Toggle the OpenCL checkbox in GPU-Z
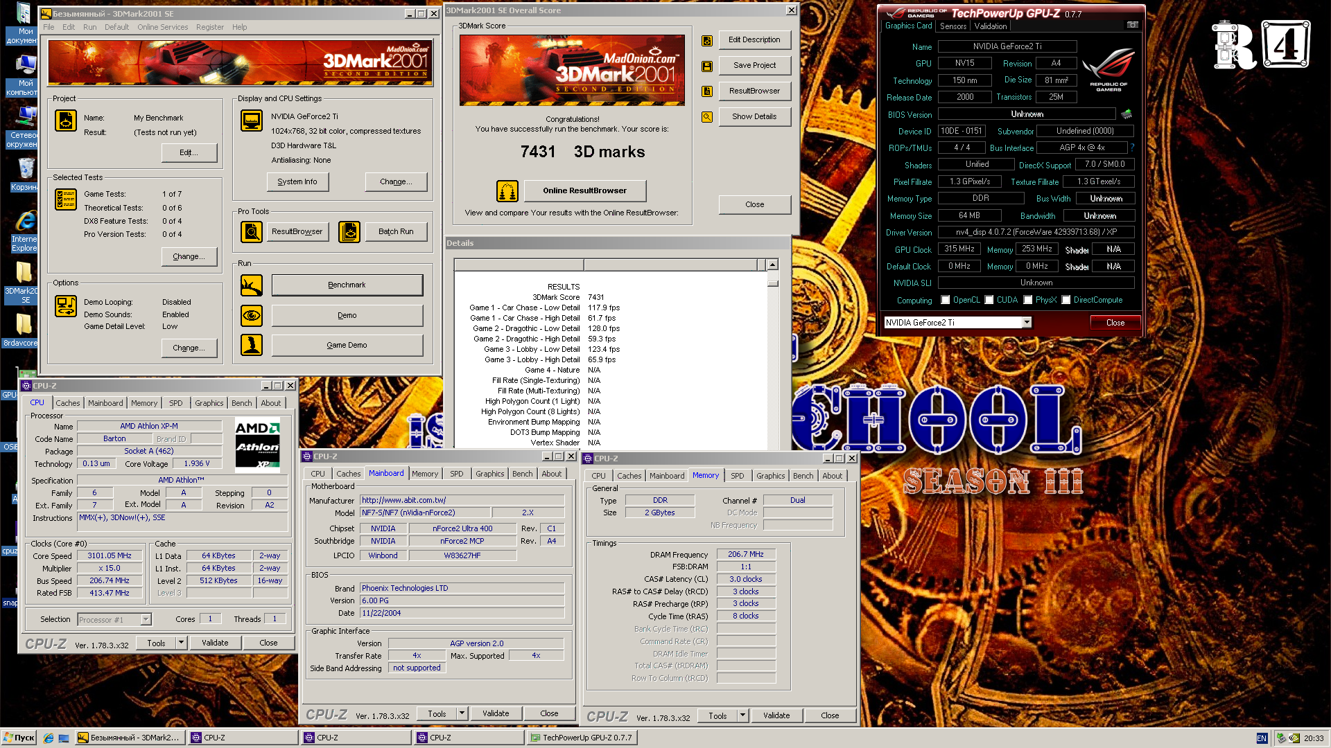This screenshot has width=1331, height=748. (x=946, y=301)
